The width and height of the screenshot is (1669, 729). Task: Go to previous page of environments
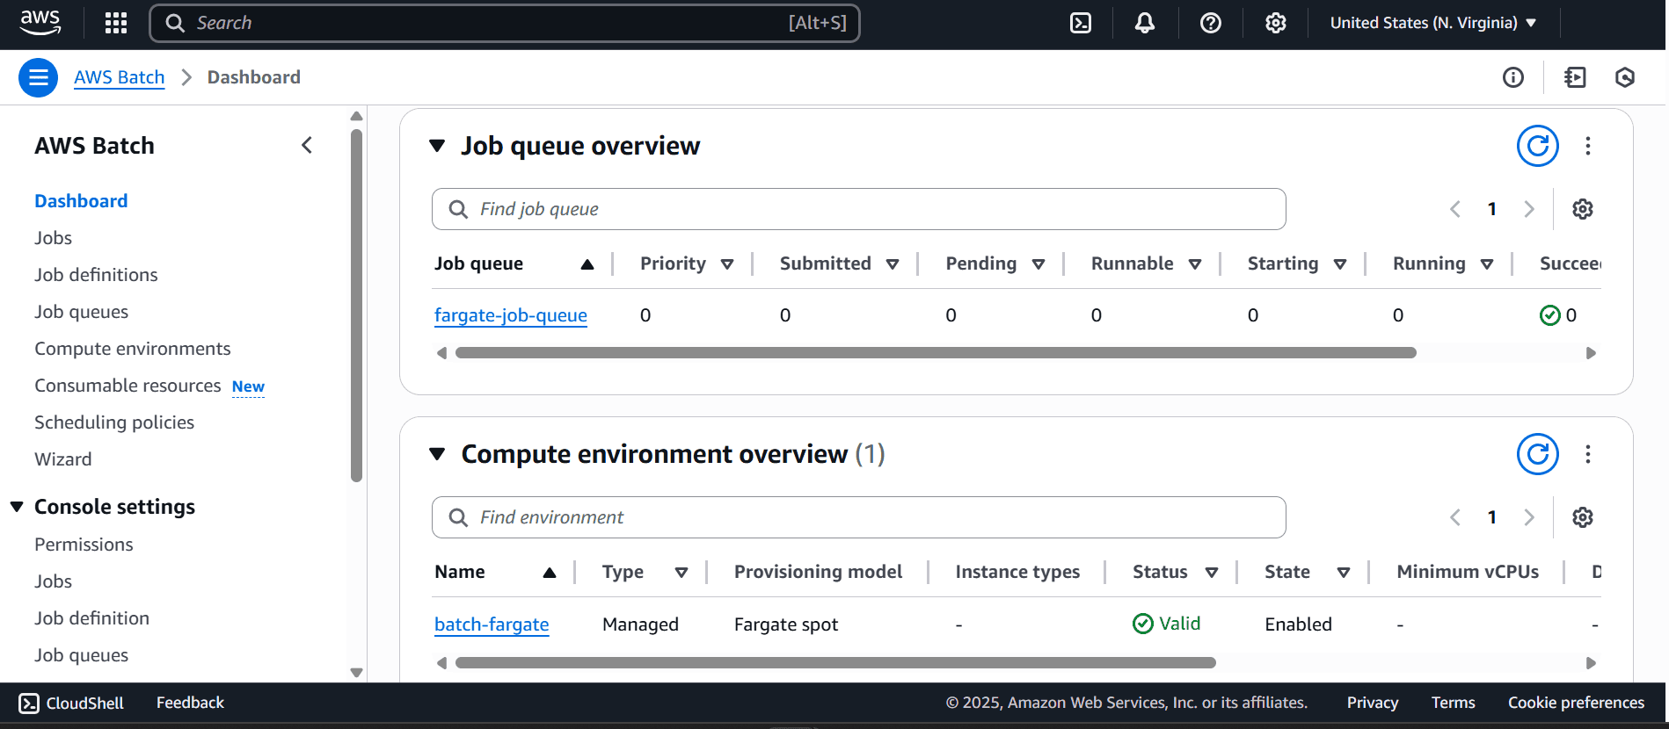[x=1455, y=517]
